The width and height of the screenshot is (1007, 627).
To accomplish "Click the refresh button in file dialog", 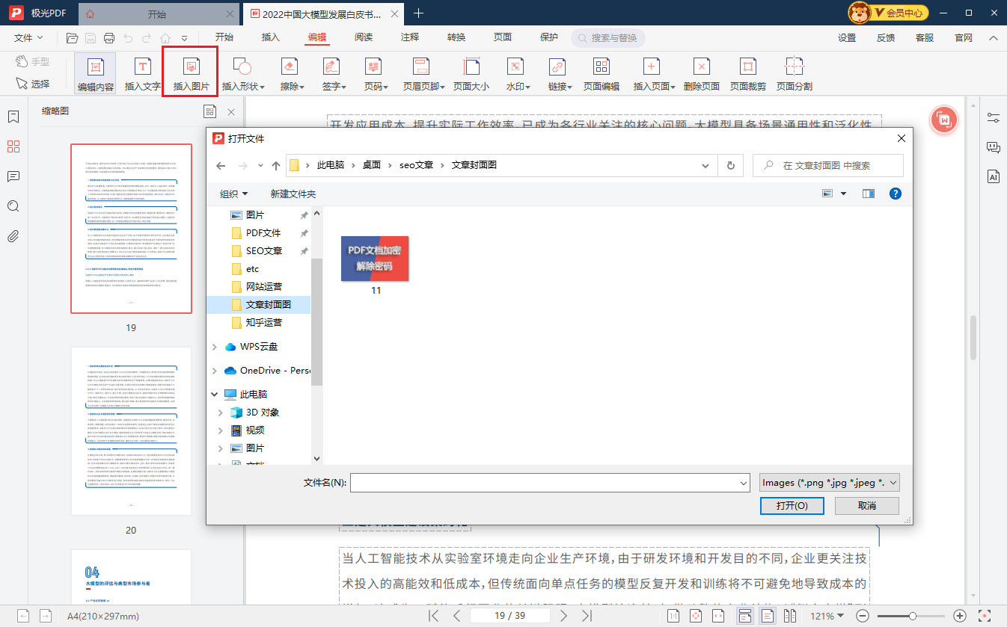I will [731, 165].
